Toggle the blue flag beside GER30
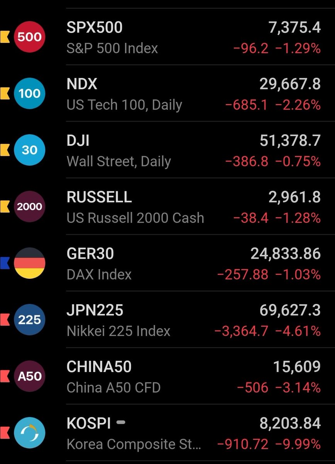The height and width of the screenshot is (464, 335). pyautogui.click(x=5, y=263)
